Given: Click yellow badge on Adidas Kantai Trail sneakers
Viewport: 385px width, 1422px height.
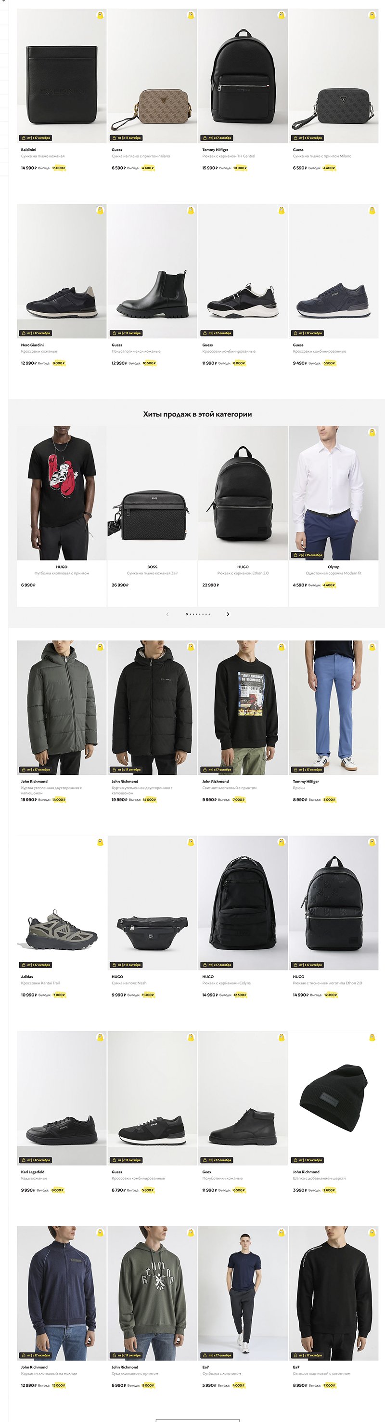Looking at the screenshot, I should [x=100, y=842].
